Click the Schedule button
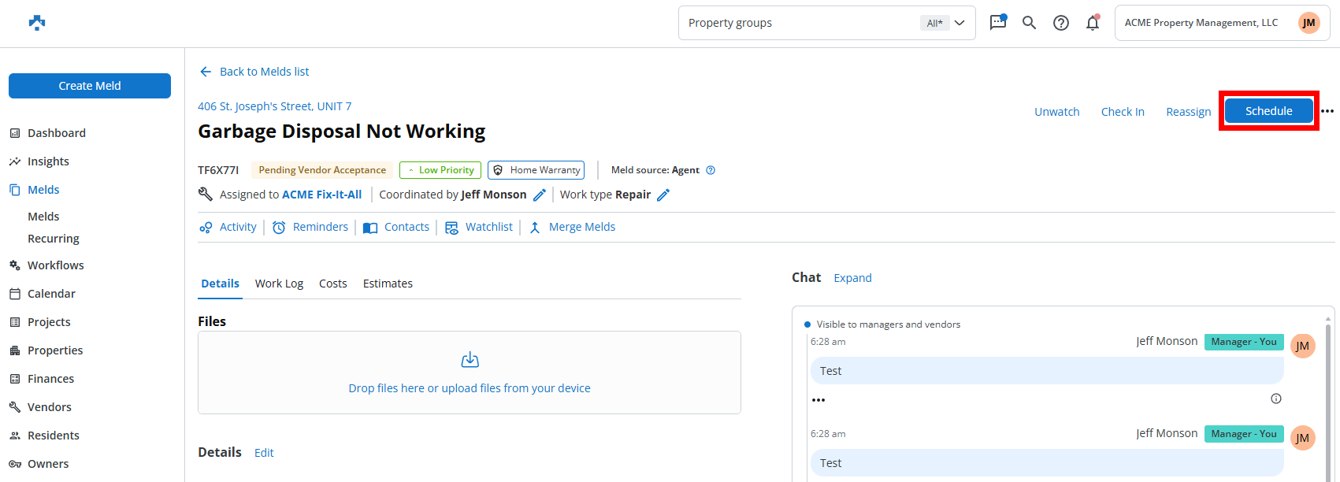Image resolution: width=1340 pixels, height=482 pixels. coord(1268,111)
